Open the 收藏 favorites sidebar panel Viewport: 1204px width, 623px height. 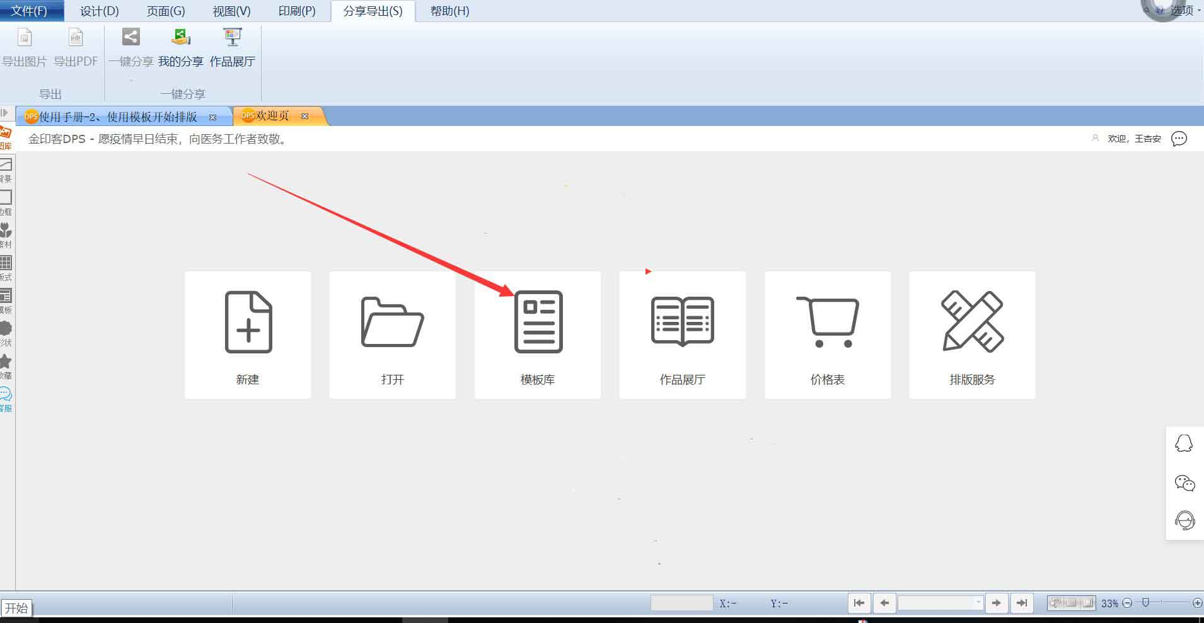pos(6,367)
